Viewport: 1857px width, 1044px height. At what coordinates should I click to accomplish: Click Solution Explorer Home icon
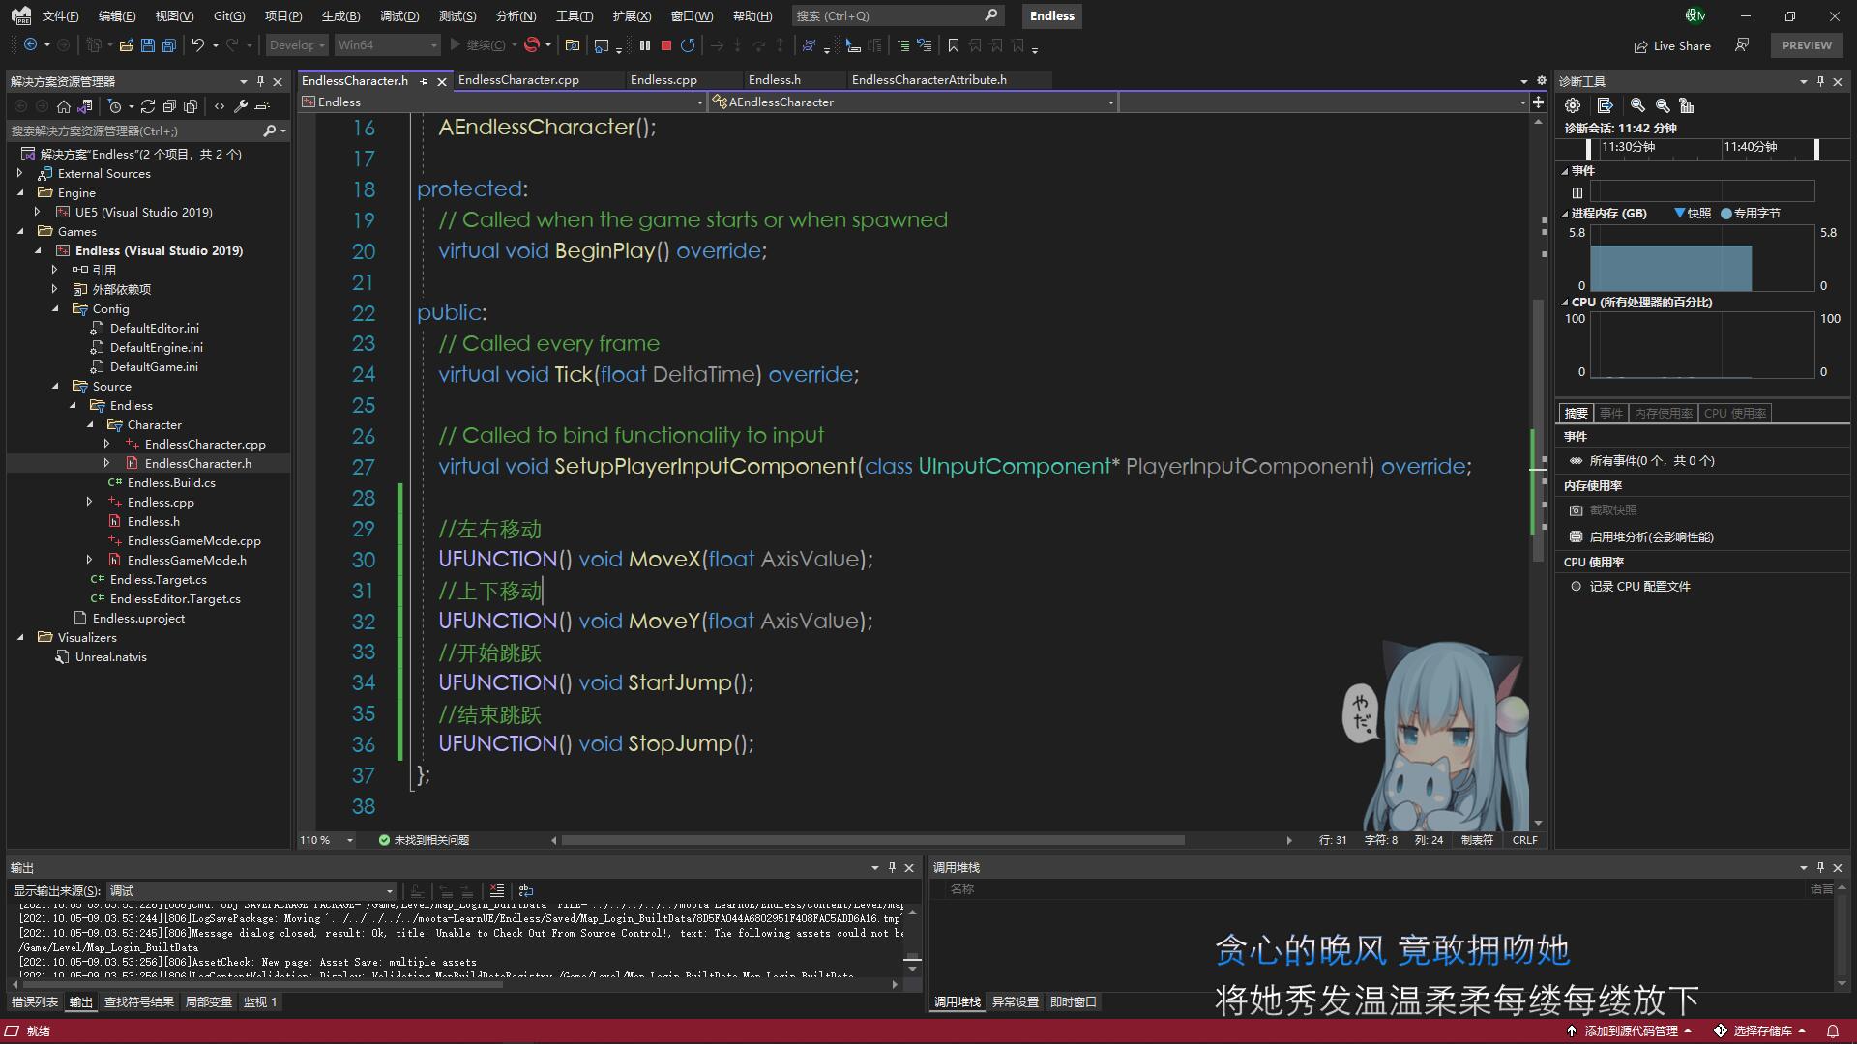64,106
